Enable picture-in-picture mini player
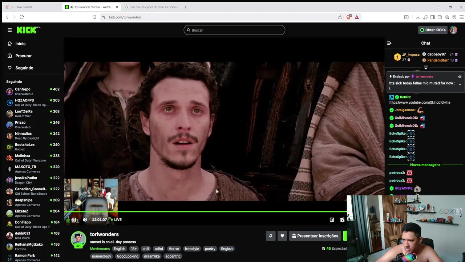This screenshot has width=465, height=262. pos(332,220)
